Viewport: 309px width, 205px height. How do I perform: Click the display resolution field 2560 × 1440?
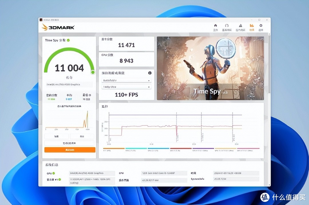92,181
